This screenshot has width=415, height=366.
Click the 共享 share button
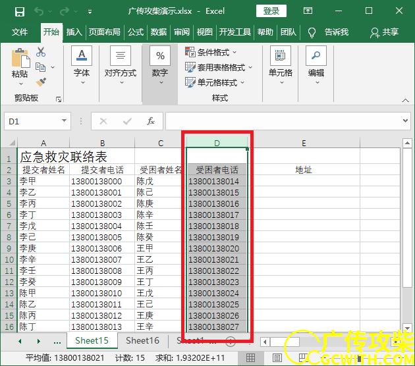pyautogui.click(x=384, y=32)
